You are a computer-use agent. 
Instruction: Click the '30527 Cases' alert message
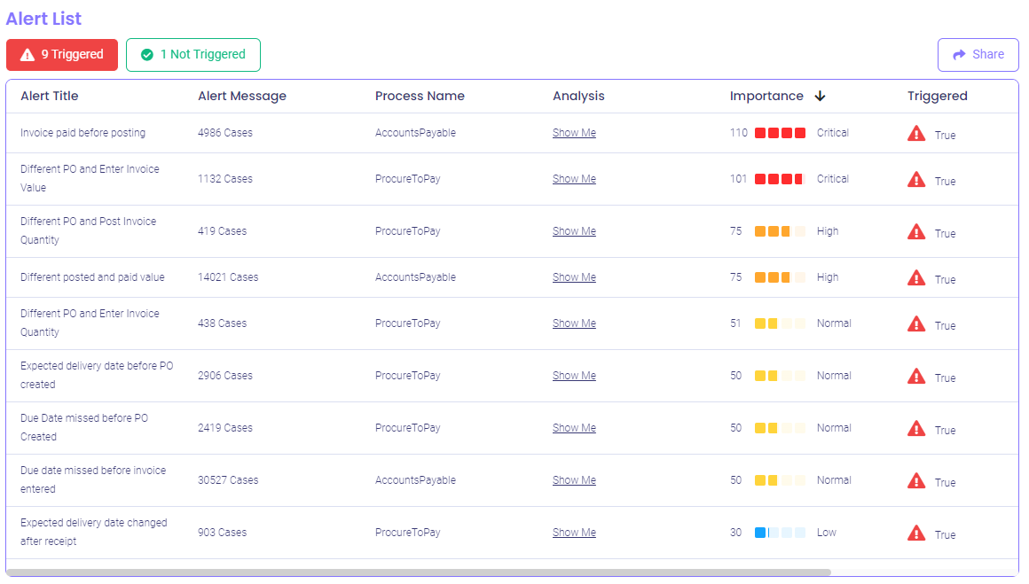pyautogui.click(x=228, y=479)
